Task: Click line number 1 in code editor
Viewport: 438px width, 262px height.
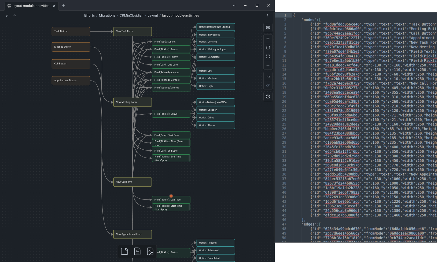Action: pyautogui.click(x=285, y=15)
